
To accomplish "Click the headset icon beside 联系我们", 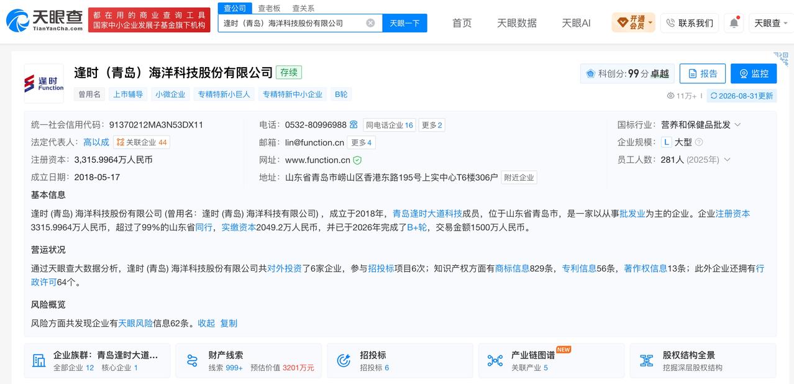I will click(670, 23).
